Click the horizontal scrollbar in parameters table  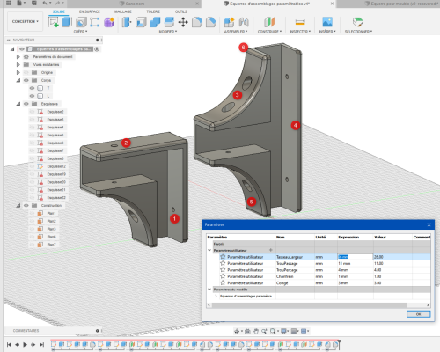point(309,305)
